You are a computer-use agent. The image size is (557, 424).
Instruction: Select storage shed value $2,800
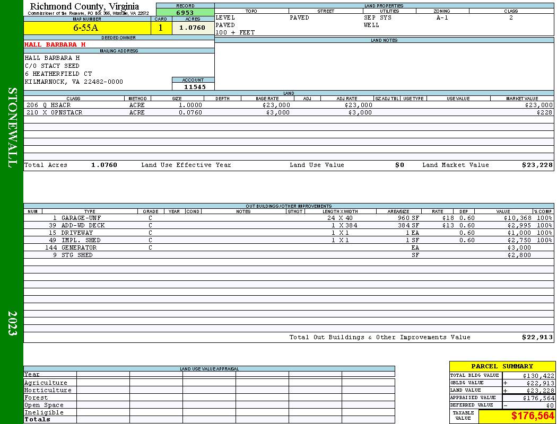[x=519, y=255]
